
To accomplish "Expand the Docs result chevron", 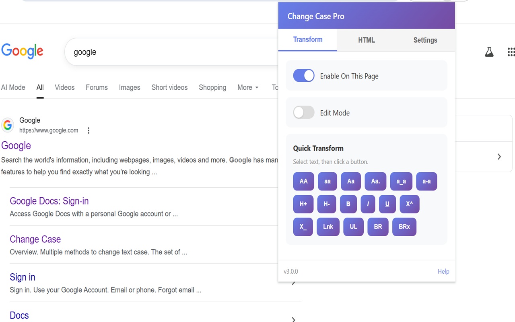I will [294, 320].
